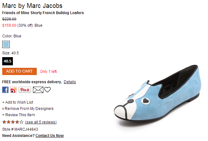
Task: Add the loafers to cart
Action: [x=19, y=71]
